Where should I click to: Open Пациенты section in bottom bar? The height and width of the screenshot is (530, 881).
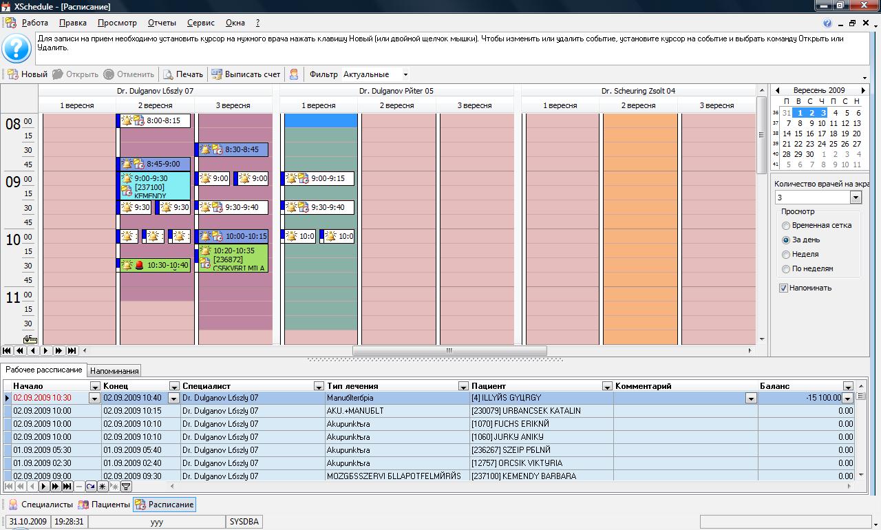104,505
